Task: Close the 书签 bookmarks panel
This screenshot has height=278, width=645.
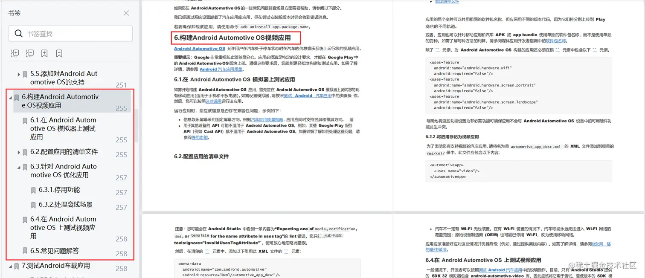Action: tap(126, 13)
